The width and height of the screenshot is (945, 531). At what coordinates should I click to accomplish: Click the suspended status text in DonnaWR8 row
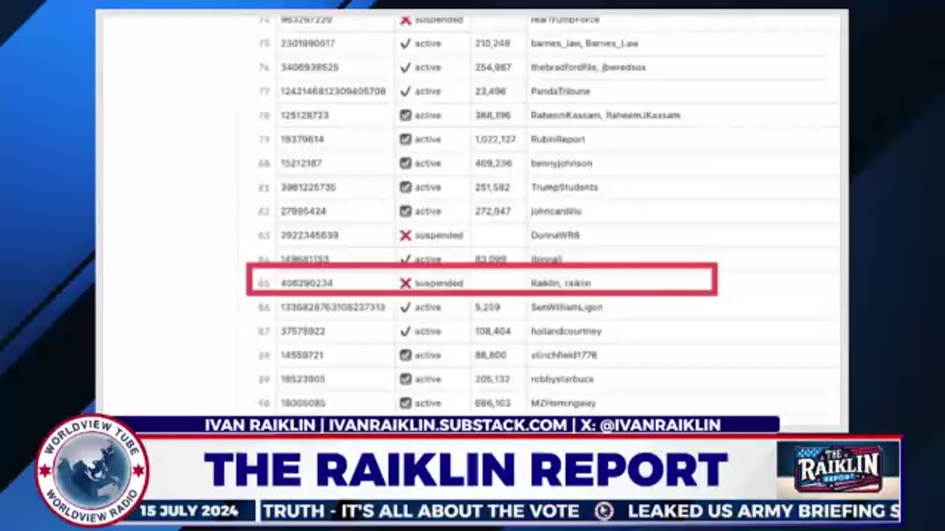[439, 235]
